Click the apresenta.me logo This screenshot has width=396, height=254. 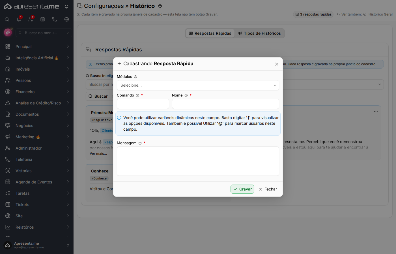(x=31, y=6)
